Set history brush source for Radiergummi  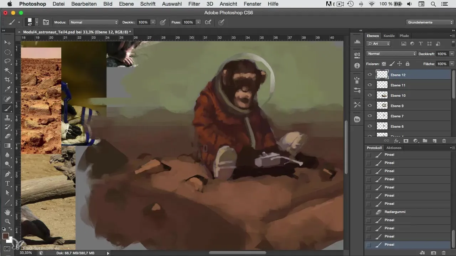coord(368,212)
